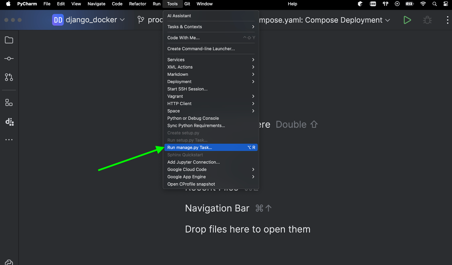
Task: Open the Structure tool window icon
Action: pyautogui.click(x=9, y=103)
